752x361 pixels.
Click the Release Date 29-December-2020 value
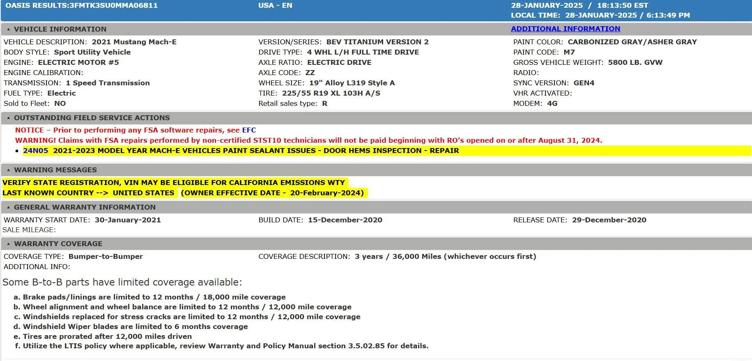point(609,220)
